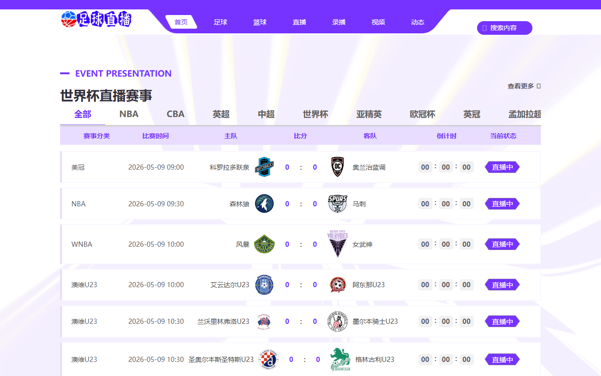
Task: Click team name 艾云达尔U23
Action: point(230,285)
